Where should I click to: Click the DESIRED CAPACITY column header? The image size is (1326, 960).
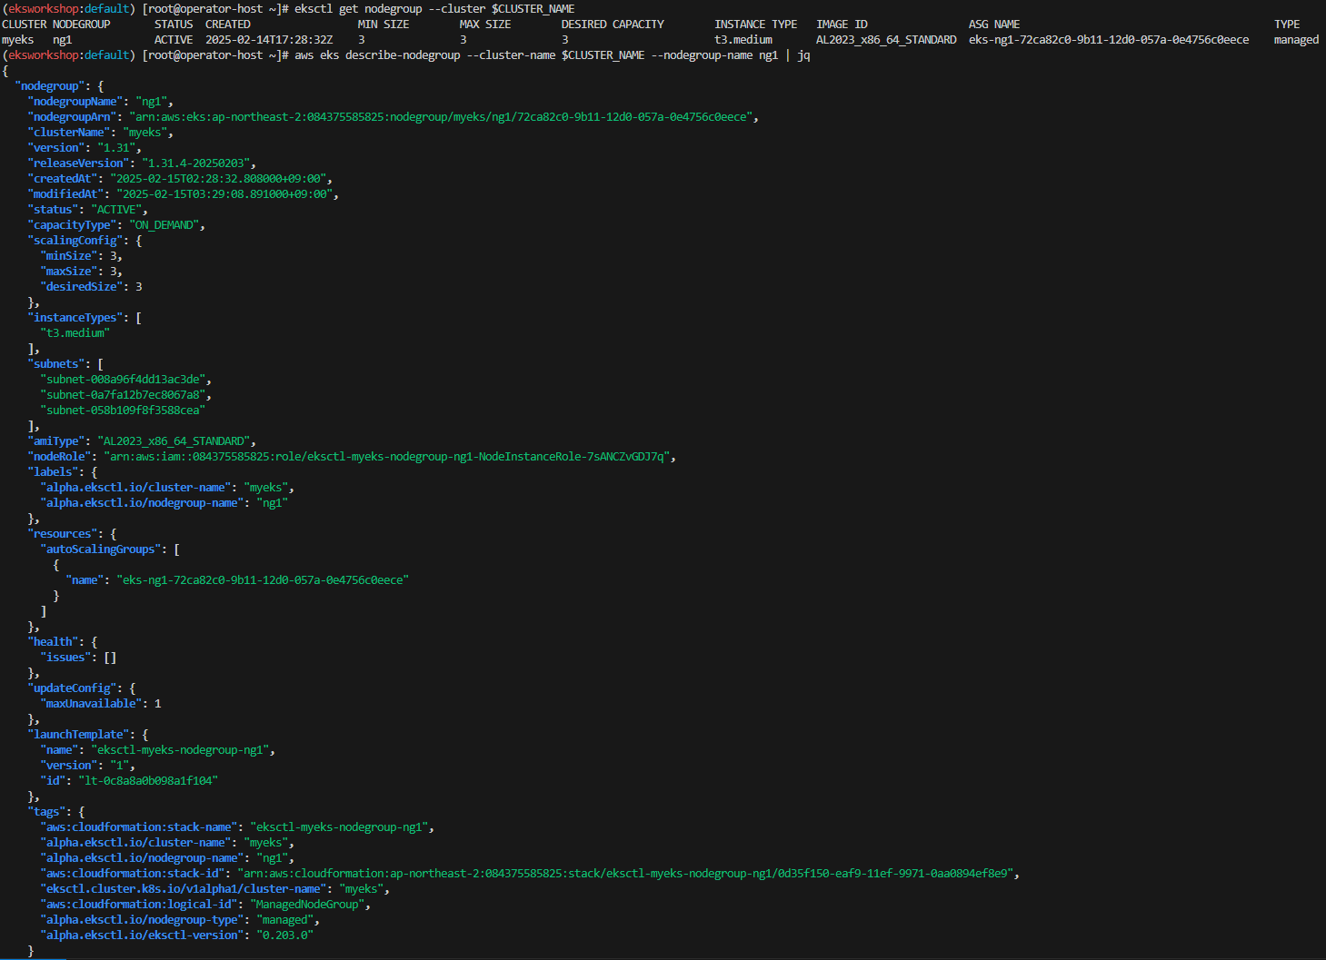pos(613,25)
